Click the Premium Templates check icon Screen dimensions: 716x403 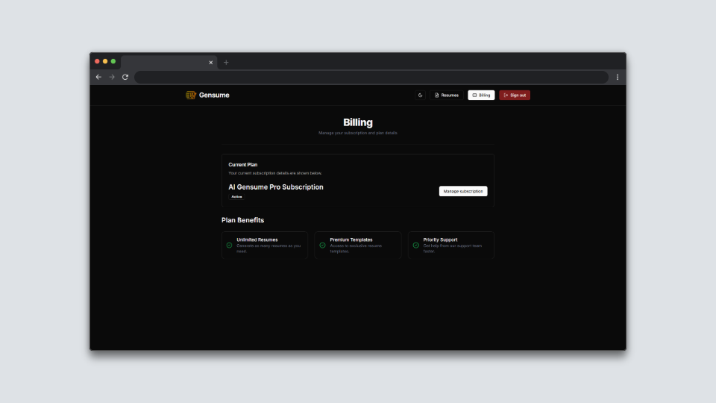tap(322, 246)
